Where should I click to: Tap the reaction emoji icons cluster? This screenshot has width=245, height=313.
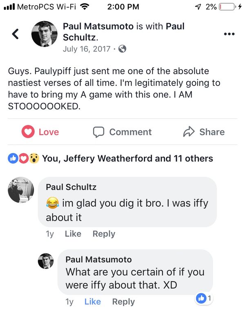(23, 158)
